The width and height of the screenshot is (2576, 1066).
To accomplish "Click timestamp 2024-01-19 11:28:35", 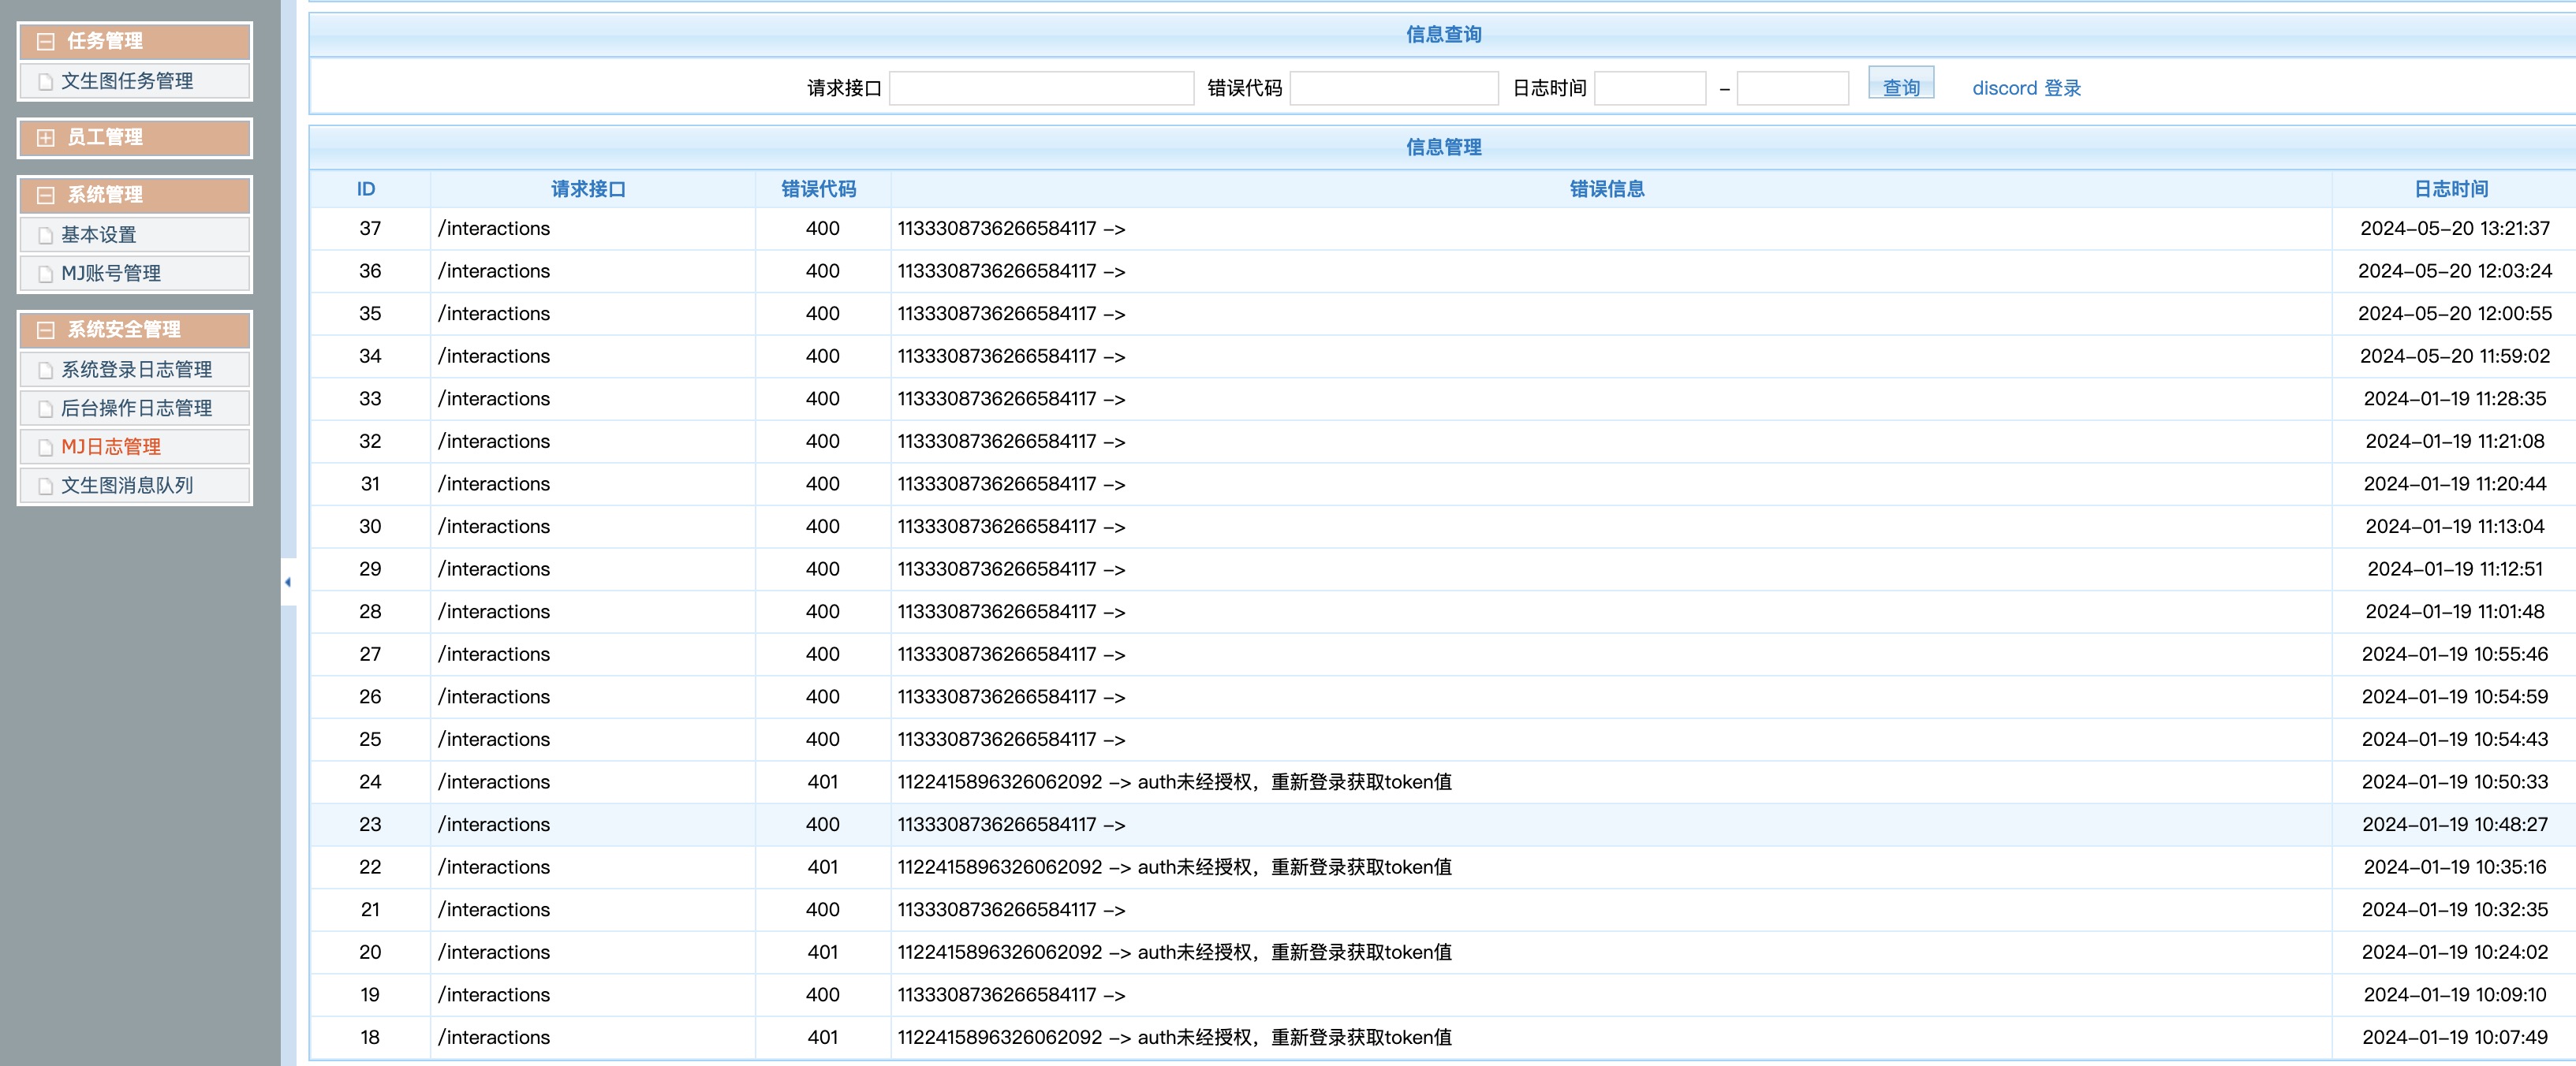I will [x=2455, y=399].
